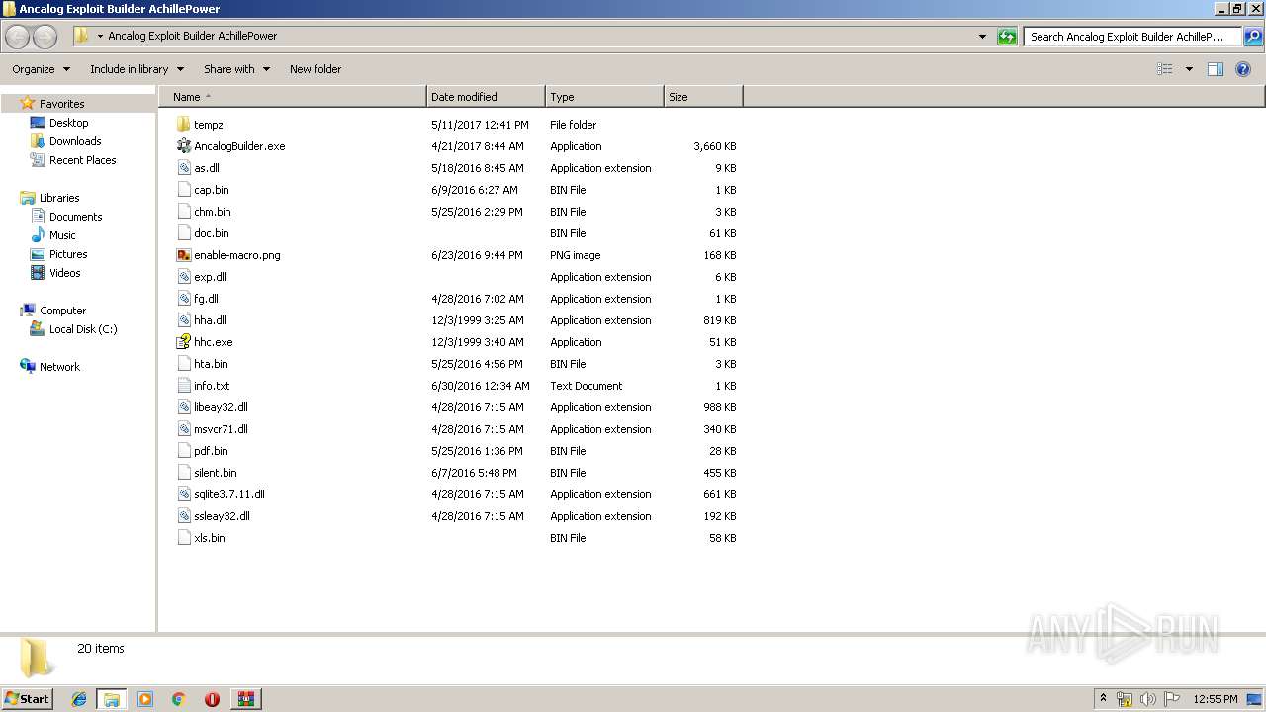Open the Help question mark icon

click(x=1244, y=69)
